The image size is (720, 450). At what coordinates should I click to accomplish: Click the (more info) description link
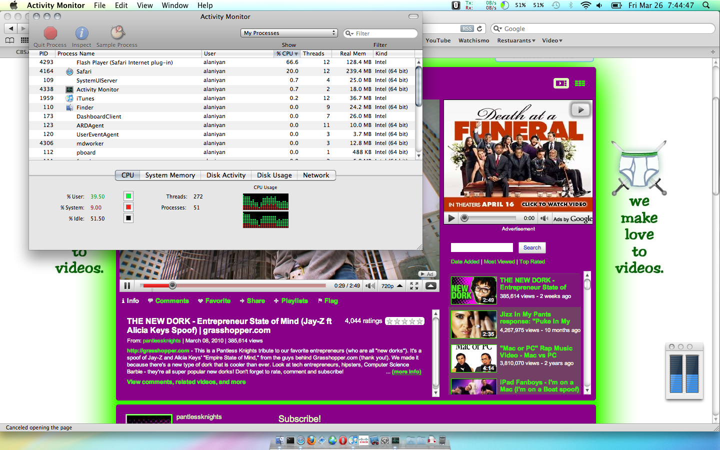[x=406, y=372]
